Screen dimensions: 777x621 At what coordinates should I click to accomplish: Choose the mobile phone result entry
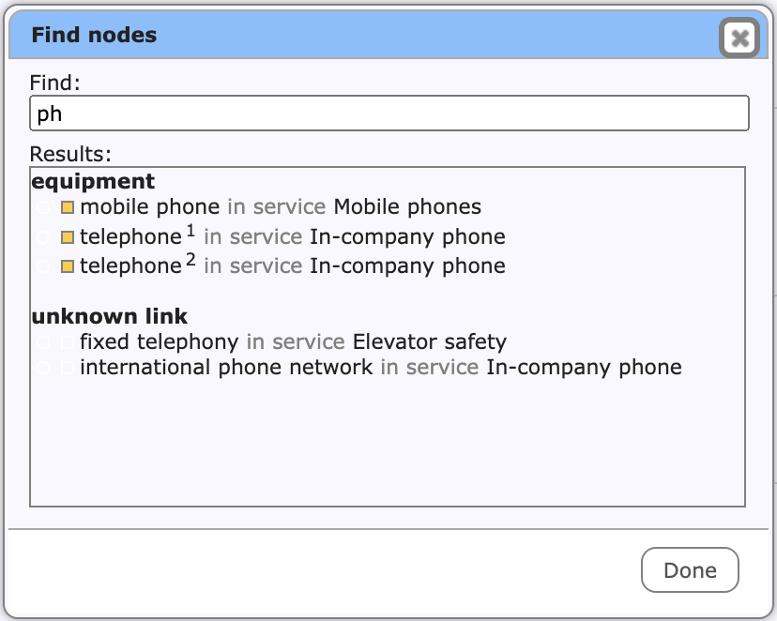(x=259, y=207)
